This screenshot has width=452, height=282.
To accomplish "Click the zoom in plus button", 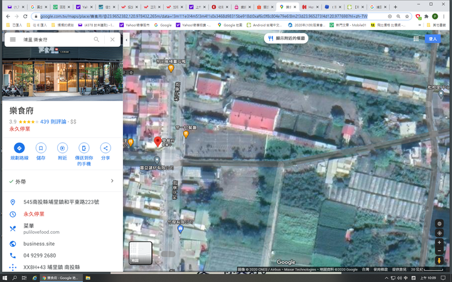I will tap(439, 243).
